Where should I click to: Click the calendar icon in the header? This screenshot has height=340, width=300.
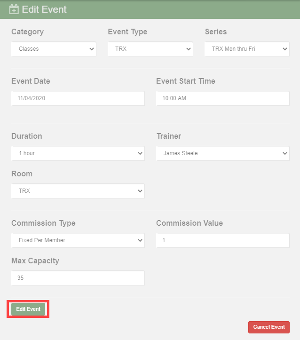point(14,9)
